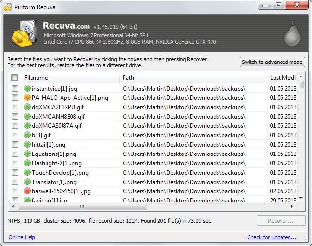Sort by the Filename column header

[70, 78]
